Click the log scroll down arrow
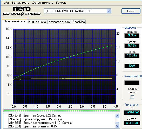Screen dimensions: 142x129 (117, 126)
